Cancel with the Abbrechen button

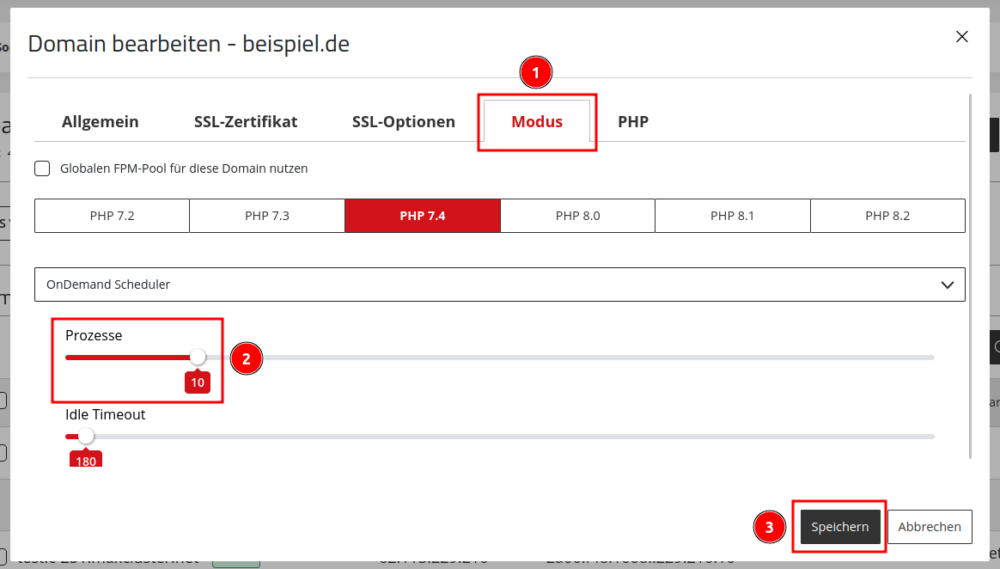click(930, 527)
